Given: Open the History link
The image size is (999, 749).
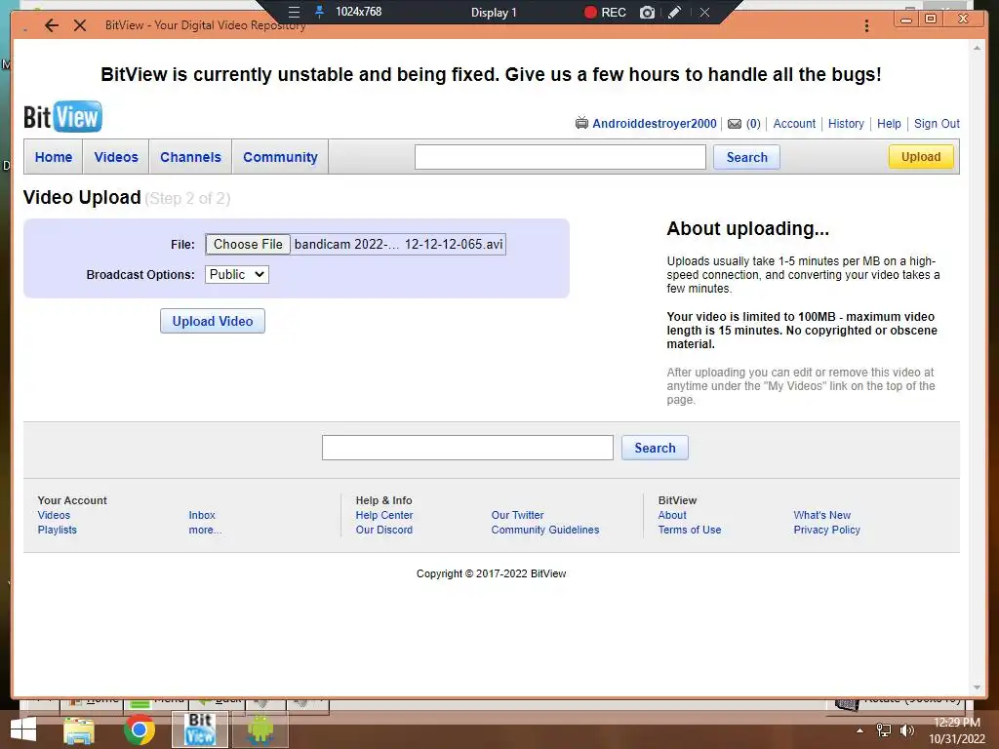Looking at the screenshot, I should tap(846, 124).
